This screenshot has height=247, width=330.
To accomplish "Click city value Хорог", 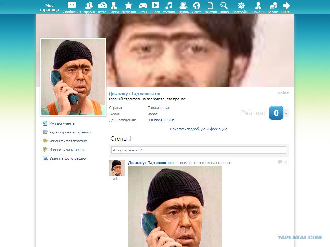I will (x=152, y=114).
